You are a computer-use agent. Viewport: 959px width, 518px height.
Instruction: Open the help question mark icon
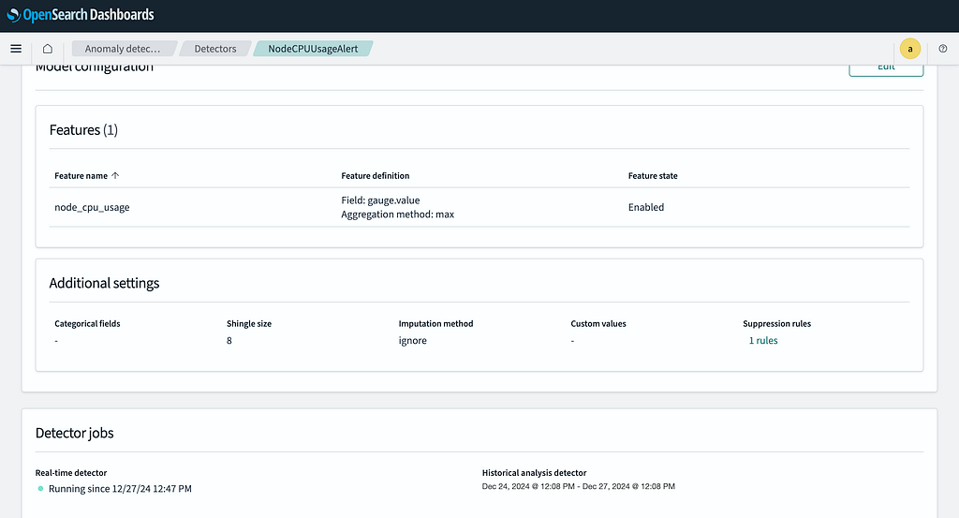(x=942, y=49)
